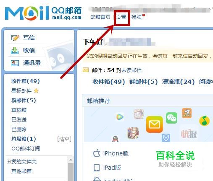Click the yellow star beside 星标邮件

[x=36, y=90]
